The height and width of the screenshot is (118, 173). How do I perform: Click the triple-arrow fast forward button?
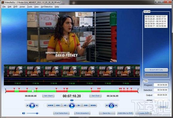point(93,105)
